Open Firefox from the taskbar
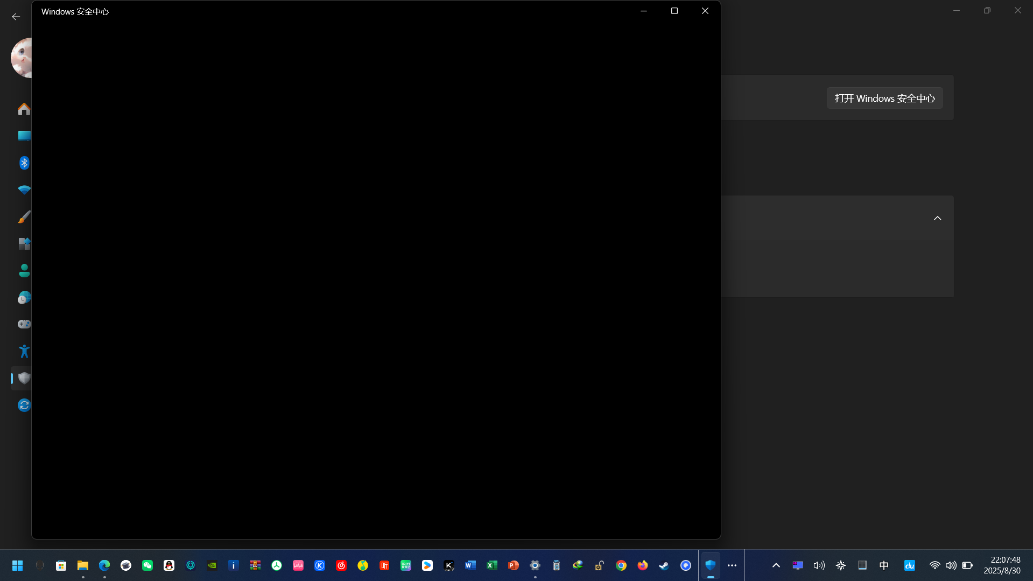 tap(643, 565)
